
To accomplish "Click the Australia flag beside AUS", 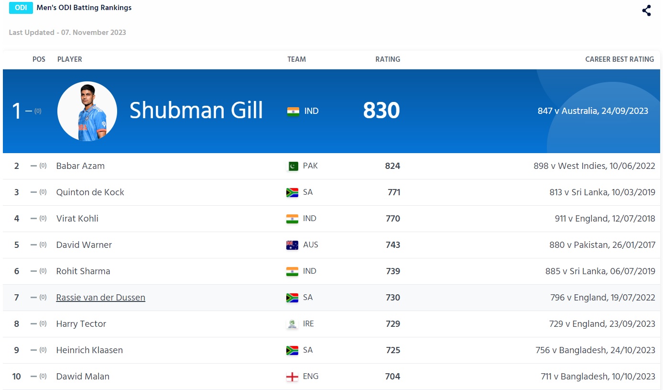I will point(292,245).
